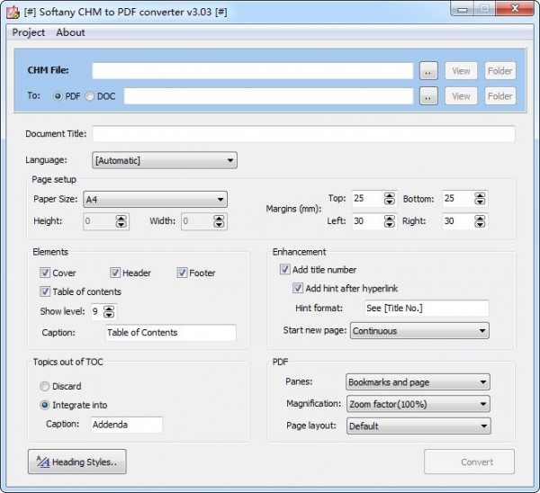Uncheck the Cover checkbox
540x493 pixels.
[x=45, y=273]
